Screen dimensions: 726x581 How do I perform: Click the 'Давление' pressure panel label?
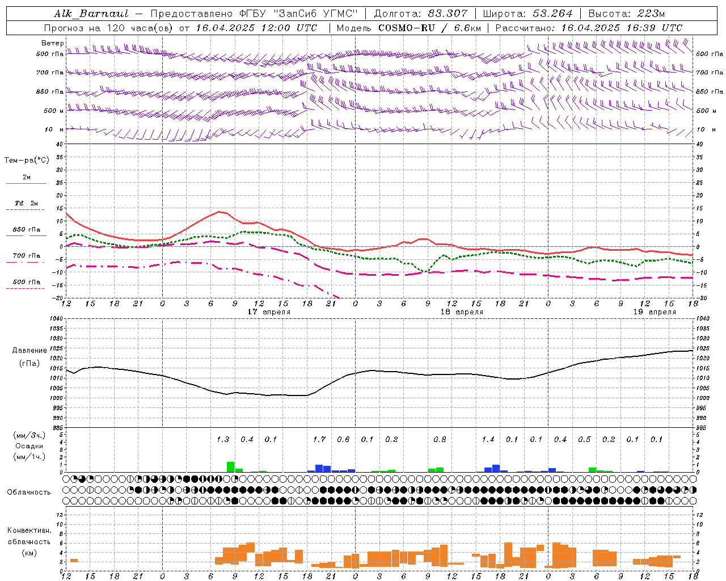tap(29, 351)
